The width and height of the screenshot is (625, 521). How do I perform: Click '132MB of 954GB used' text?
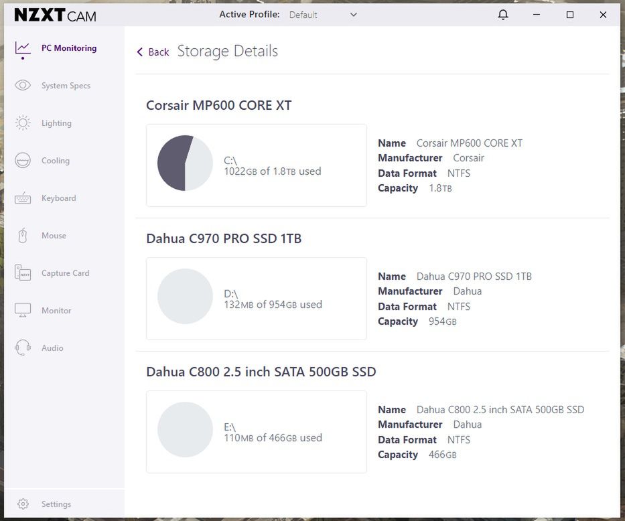[273, 305]
